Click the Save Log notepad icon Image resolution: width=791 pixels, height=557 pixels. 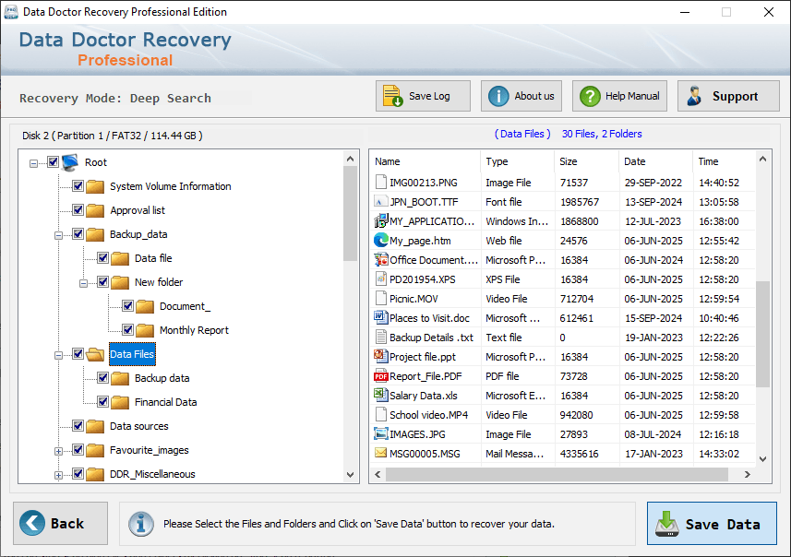tap(392, 96)
